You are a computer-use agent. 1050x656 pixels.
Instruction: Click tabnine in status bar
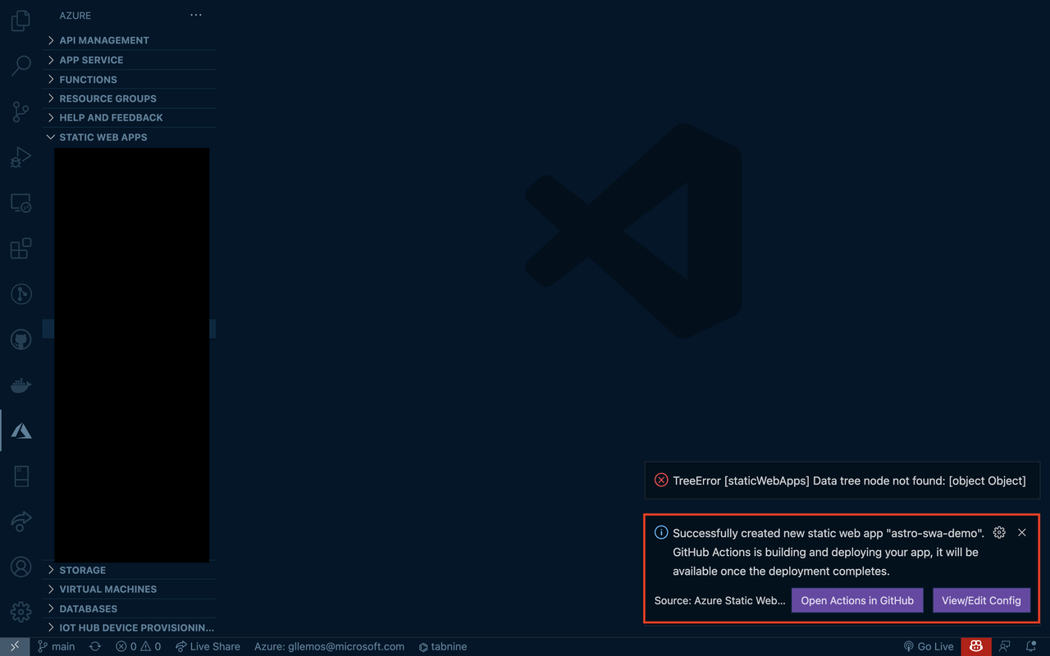[443, 646]
